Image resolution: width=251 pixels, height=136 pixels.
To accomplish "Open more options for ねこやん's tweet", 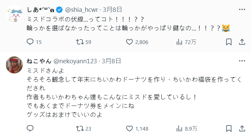I will click(242, 61).
